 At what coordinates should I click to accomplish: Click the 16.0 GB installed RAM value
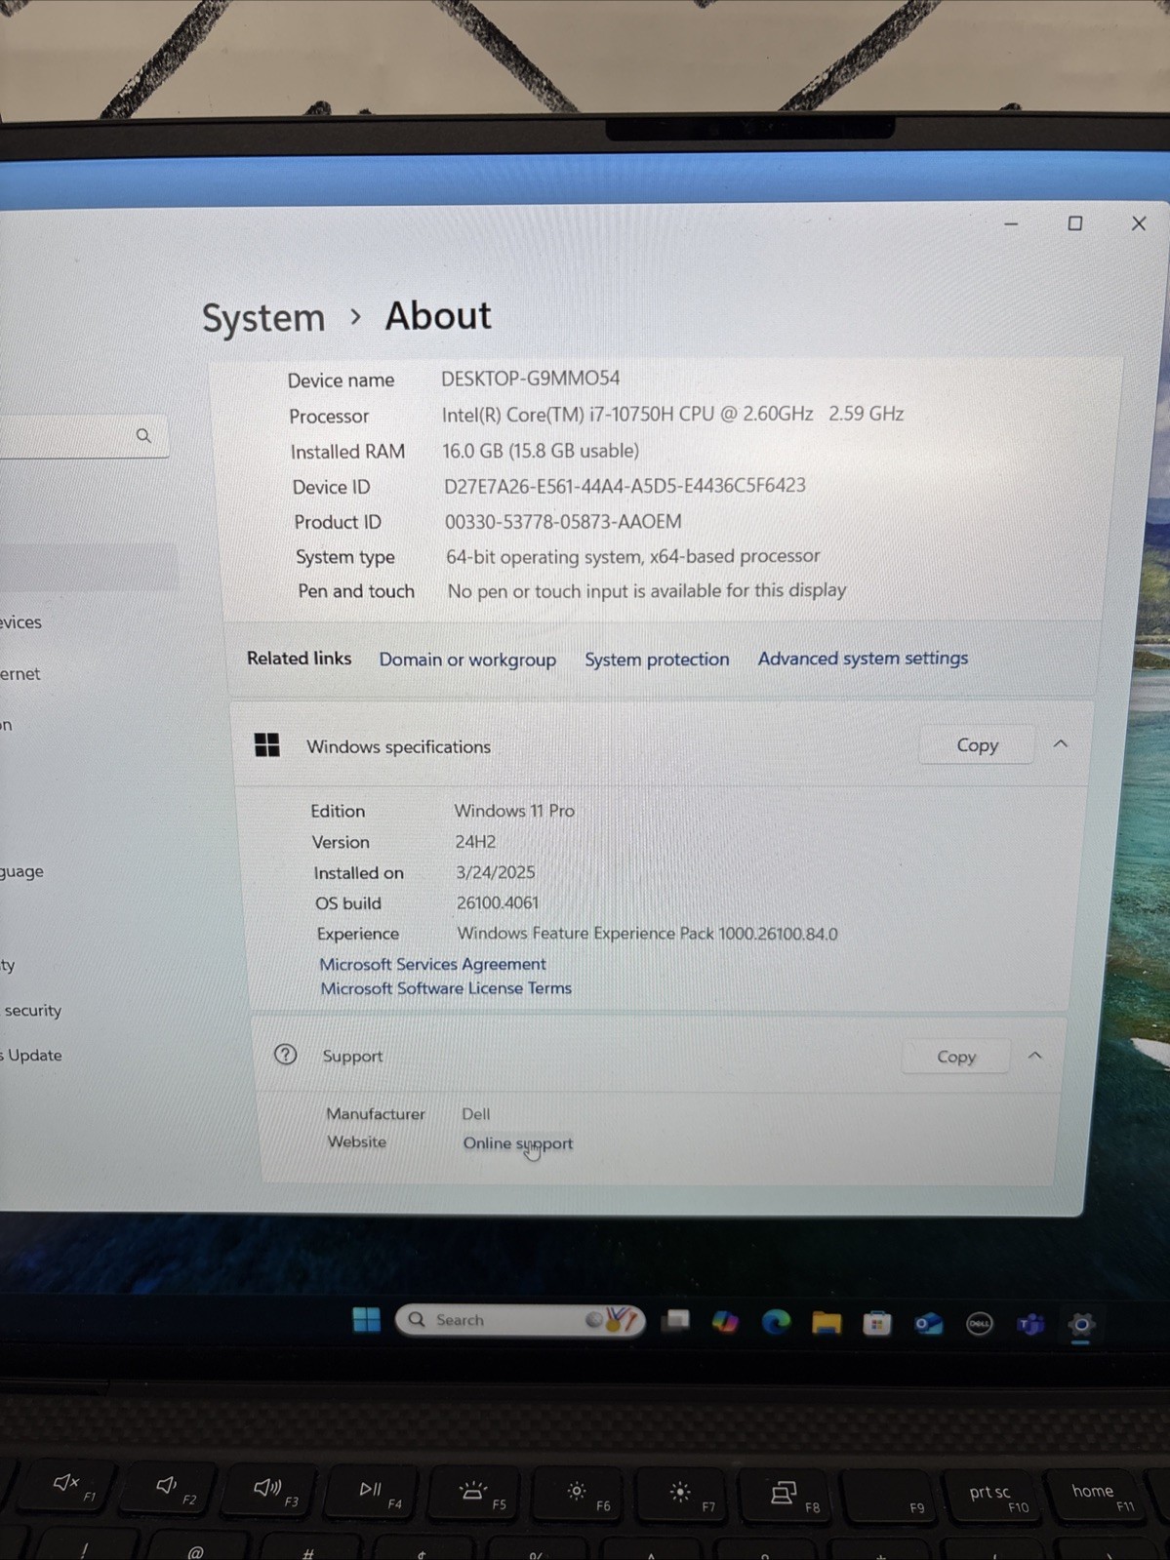click(x=541, y=451)
